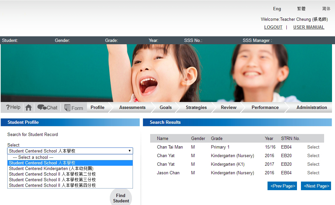
Task: Select the Chan Tai Man student record
Action: 313,147
